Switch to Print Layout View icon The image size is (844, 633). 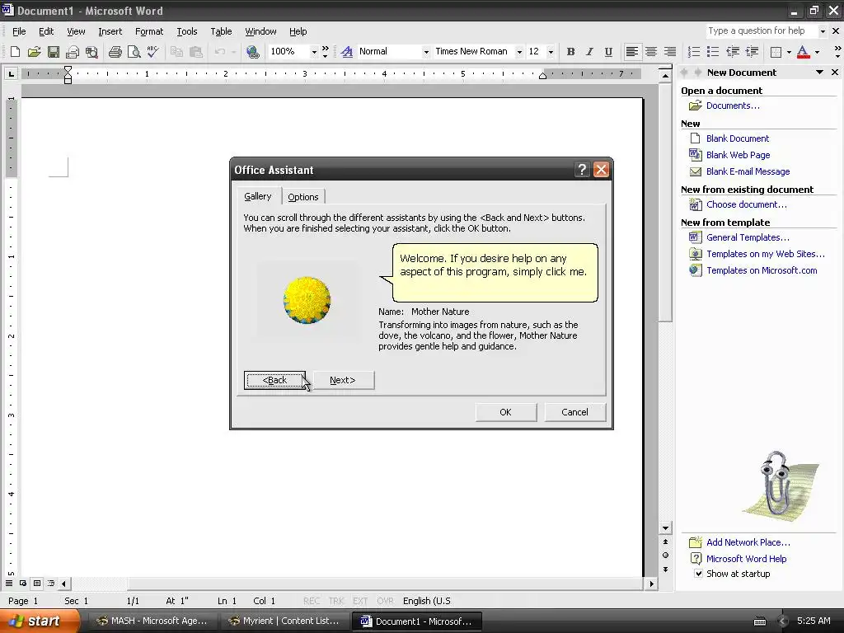[x=37, y=583]
